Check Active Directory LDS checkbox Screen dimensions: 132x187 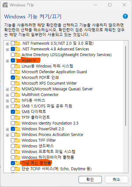click(13, 55)
